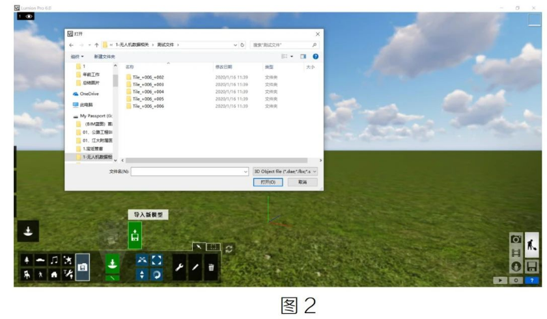Select folder Tile_+006_+003
The height and width of the screenshot is (319, 547).
[x=148, y=84]
